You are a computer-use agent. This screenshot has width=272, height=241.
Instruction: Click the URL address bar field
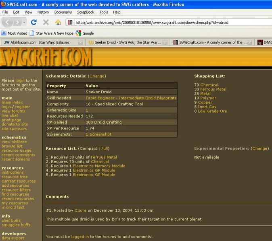tap(169, 23)
